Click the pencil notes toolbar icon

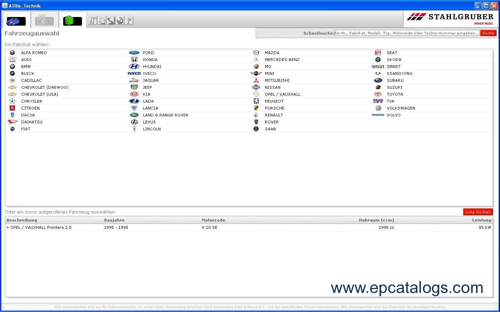pyautogui.click(x=111, y=20)
